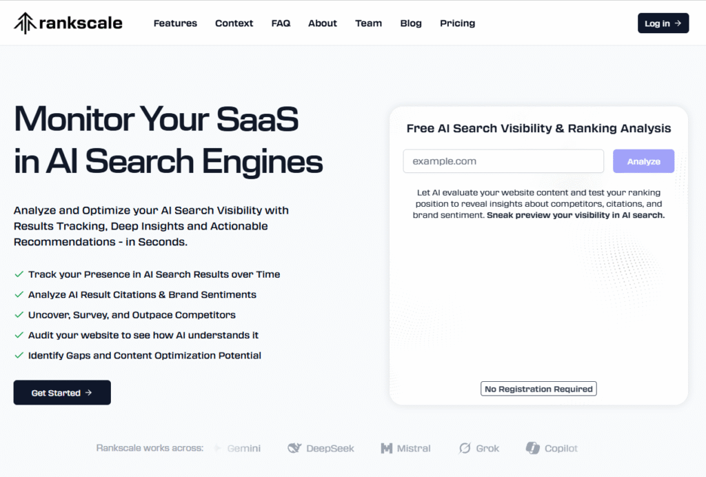The height and width of the screenshot is (477, 706).
Task: Click the Grok logo icon
Action: [465, 448]
